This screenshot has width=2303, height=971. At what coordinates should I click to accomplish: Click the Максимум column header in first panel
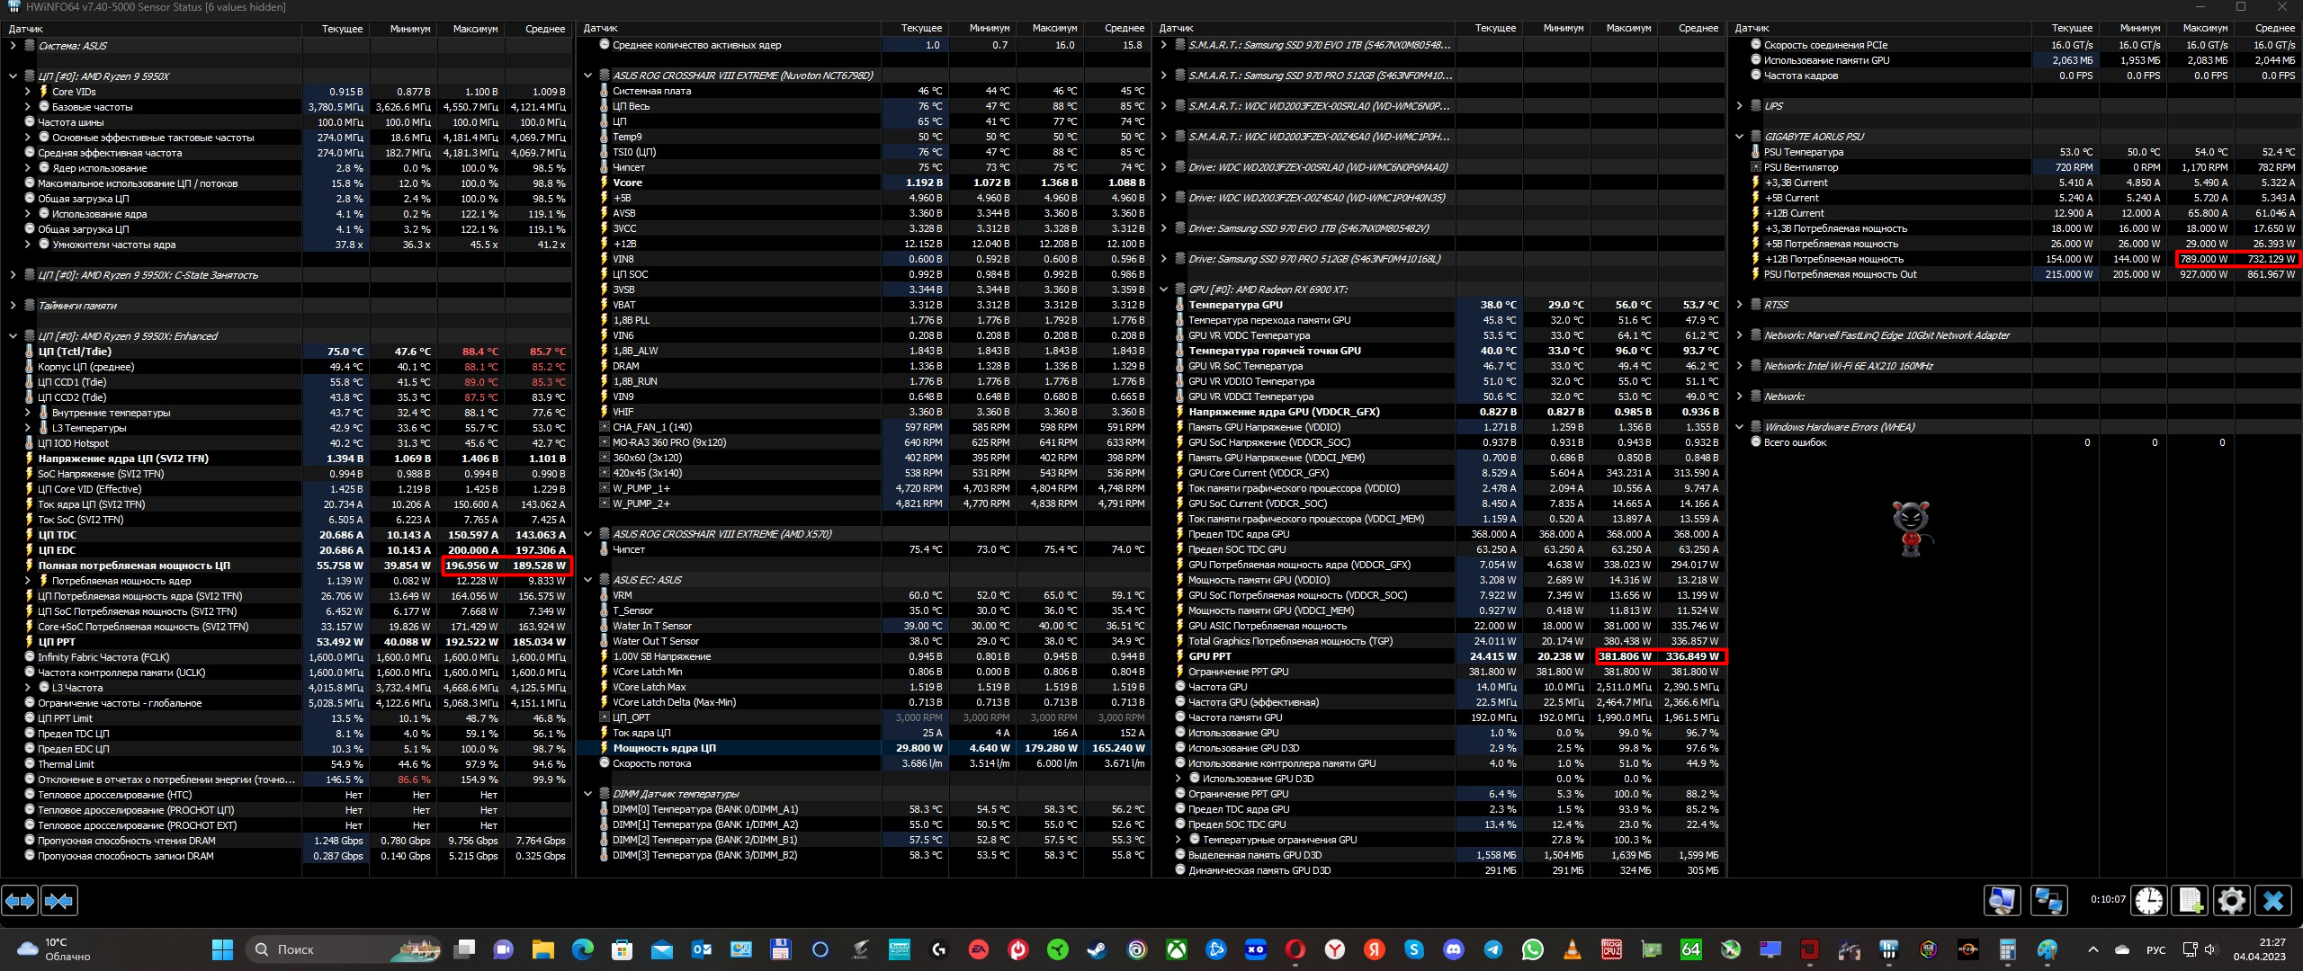tap(475, 29)
